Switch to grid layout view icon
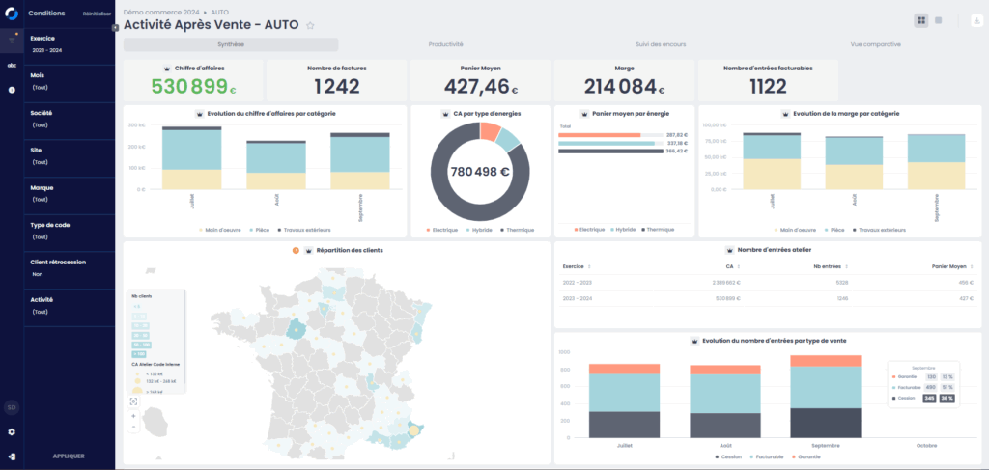Screen dimensions: 989x470 (x=921, y=19)
